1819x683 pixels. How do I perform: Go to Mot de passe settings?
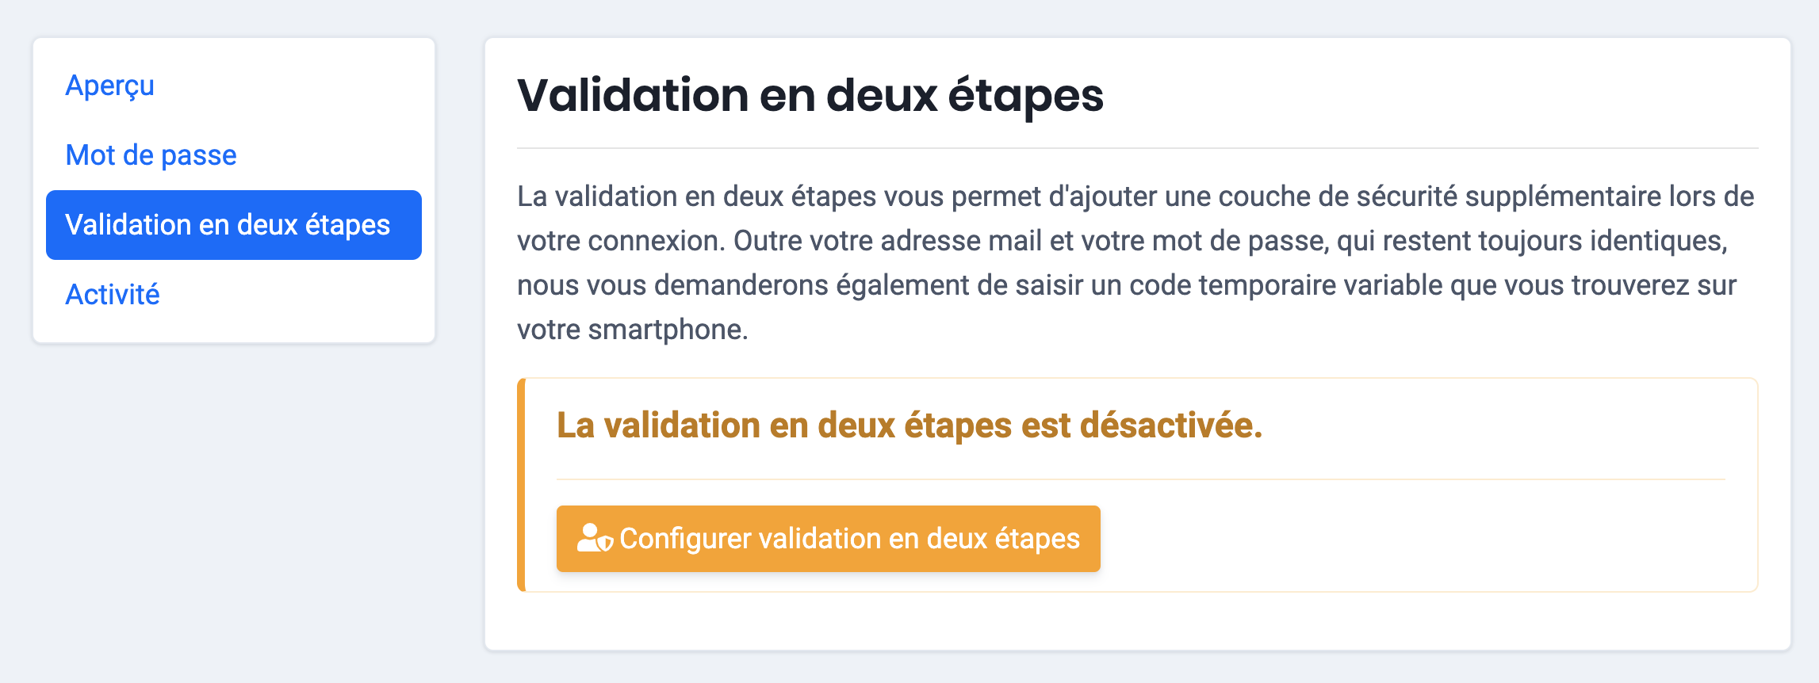(151, 155)
